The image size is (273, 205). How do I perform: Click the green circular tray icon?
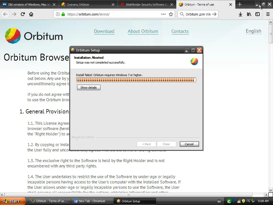click(229, 201)
